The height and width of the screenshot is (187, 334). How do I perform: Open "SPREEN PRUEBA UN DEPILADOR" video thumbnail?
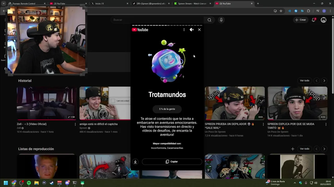pyautogui.click(x=235, y=103)
